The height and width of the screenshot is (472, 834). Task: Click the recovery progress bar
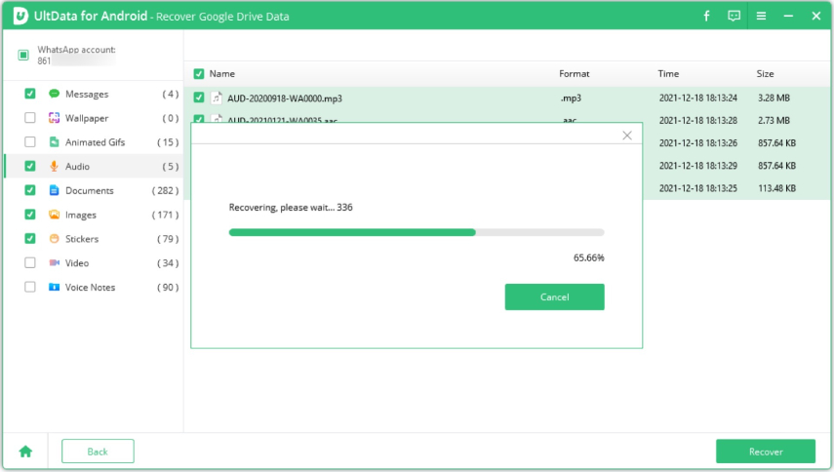click(417, 232)
